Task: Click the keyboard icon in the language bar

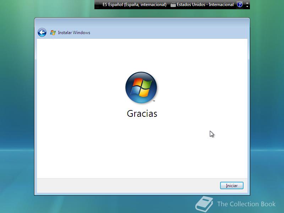Action: (x=173, y=5)
